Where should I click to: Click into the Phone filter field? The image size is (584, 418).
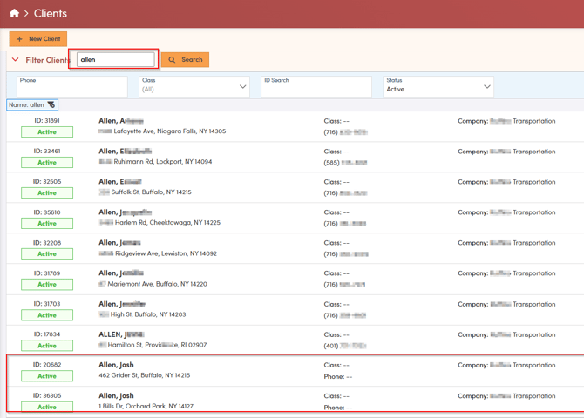pyautogui.click(x=71, y=87)
